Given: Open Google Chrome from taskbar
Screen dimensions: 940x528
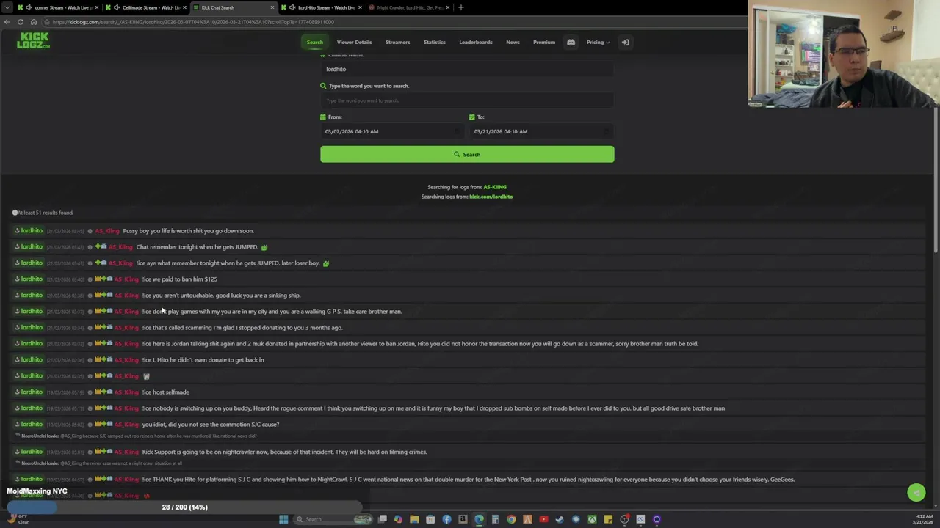Looking at the screenshot, I should coord(511,519).
